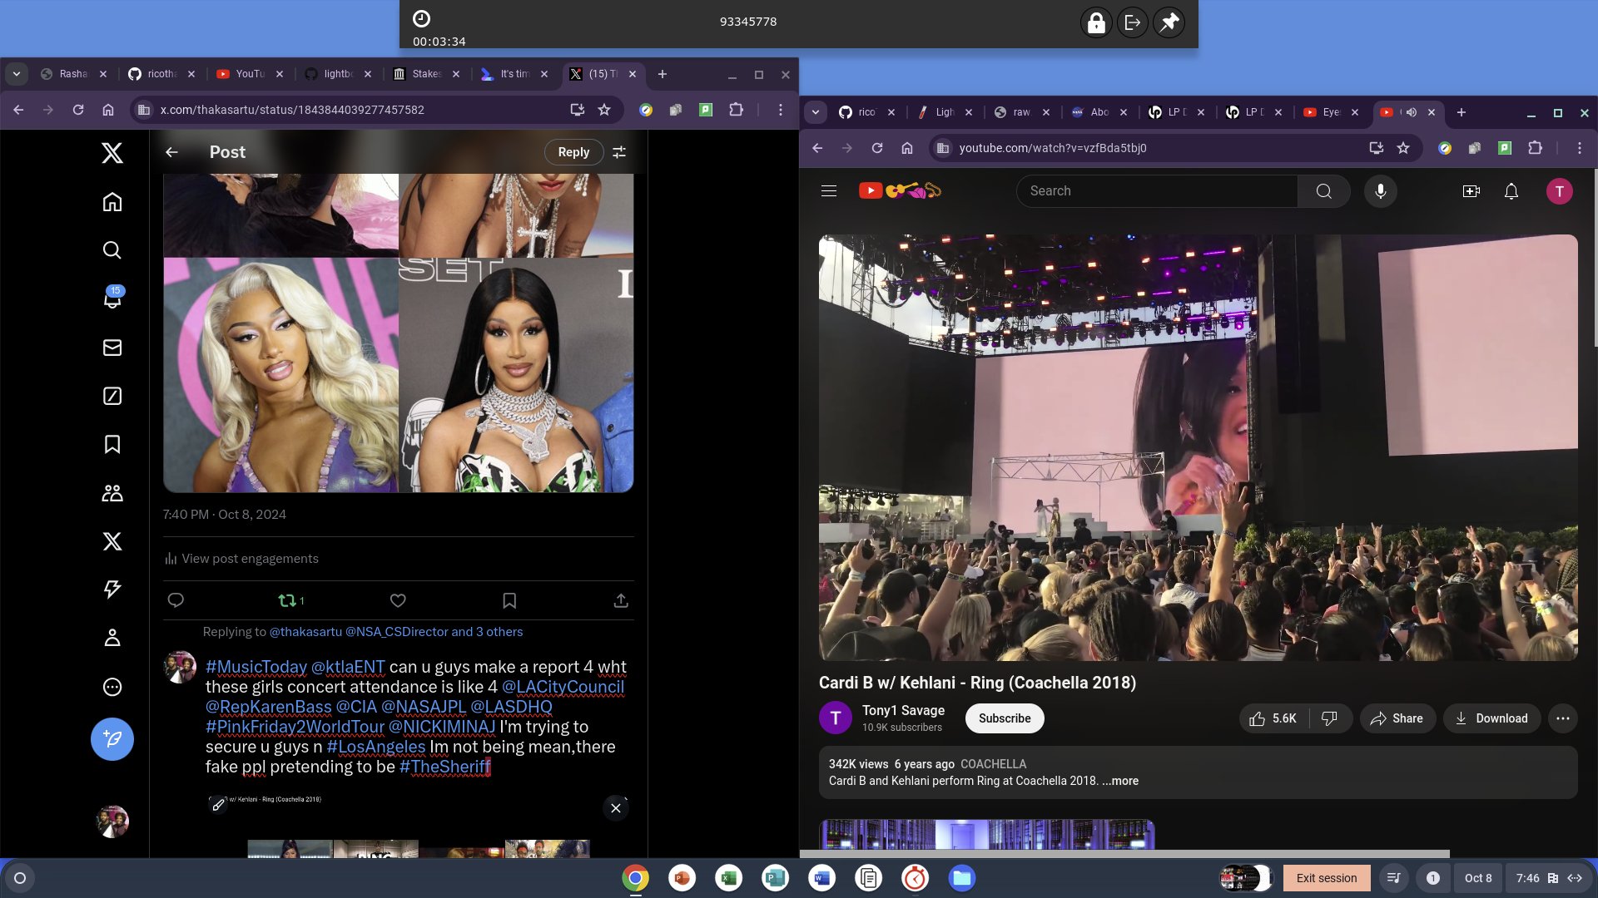Open YouTube guide hamburger menu
Viewport: 1598px width, 898px height.
829,191
